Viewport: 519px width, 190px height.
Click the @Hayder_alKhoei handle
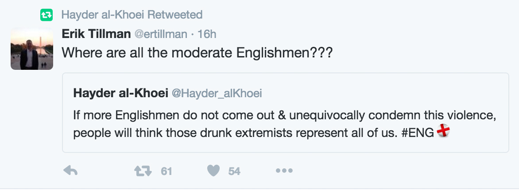tap(217, 93)
